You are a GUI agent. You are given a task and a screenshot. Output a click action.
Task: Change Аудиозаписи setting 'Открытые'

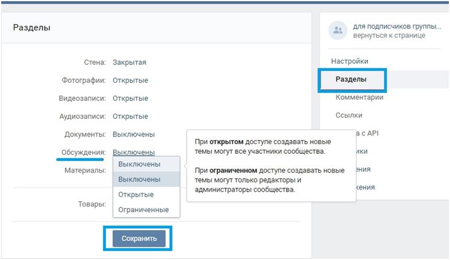[x=130, y=117]
